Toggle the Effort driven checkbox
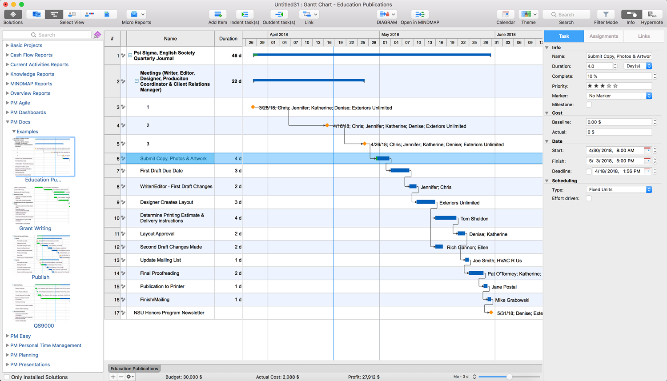 589,199
